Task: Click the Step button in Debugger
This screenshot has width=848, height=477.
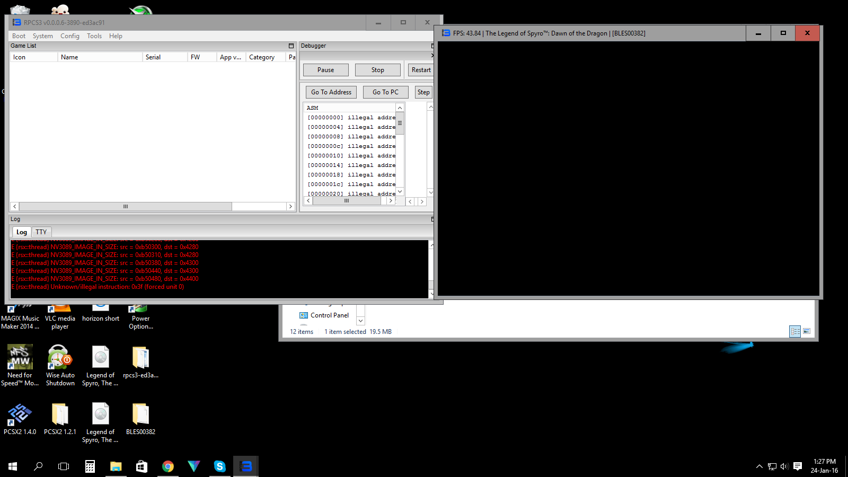Action: click(423, 92)
